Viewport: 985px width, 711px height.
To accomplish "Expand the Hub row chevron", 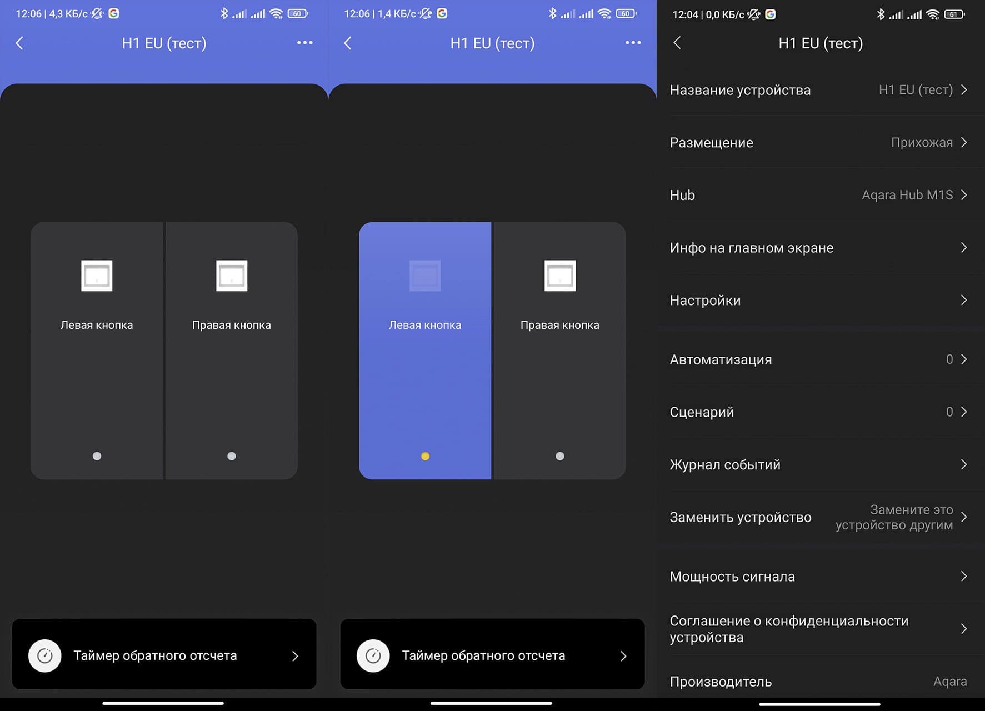I will coord(964,195).
